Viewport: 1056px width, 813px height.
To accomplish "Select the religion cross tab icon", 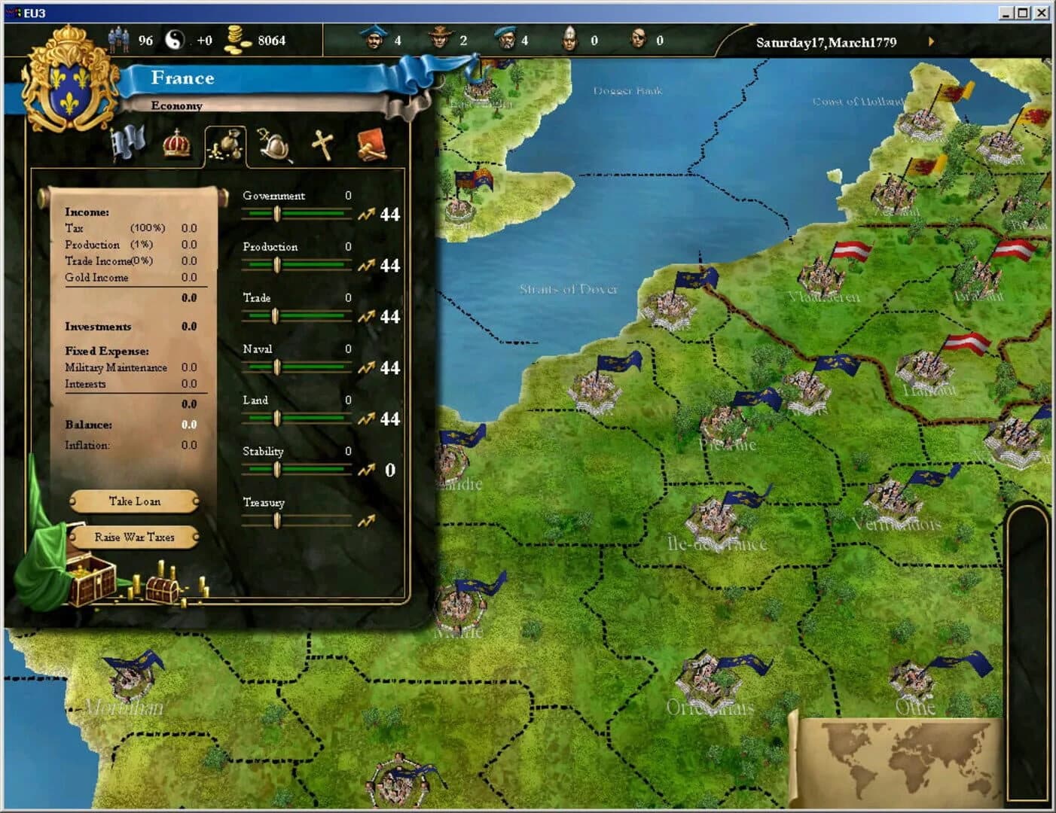I will tap(324, 142).
